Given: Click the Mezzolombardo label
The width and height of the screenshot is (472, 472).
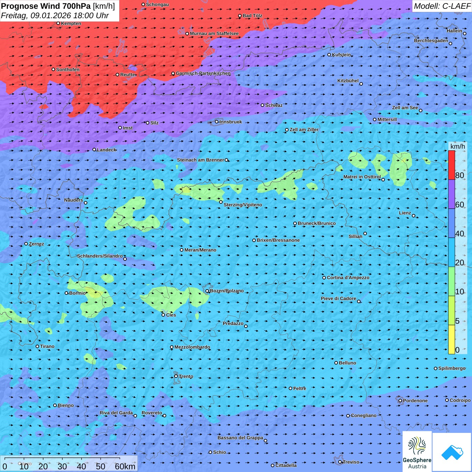Looking at the screenshot, I should 192,347.
